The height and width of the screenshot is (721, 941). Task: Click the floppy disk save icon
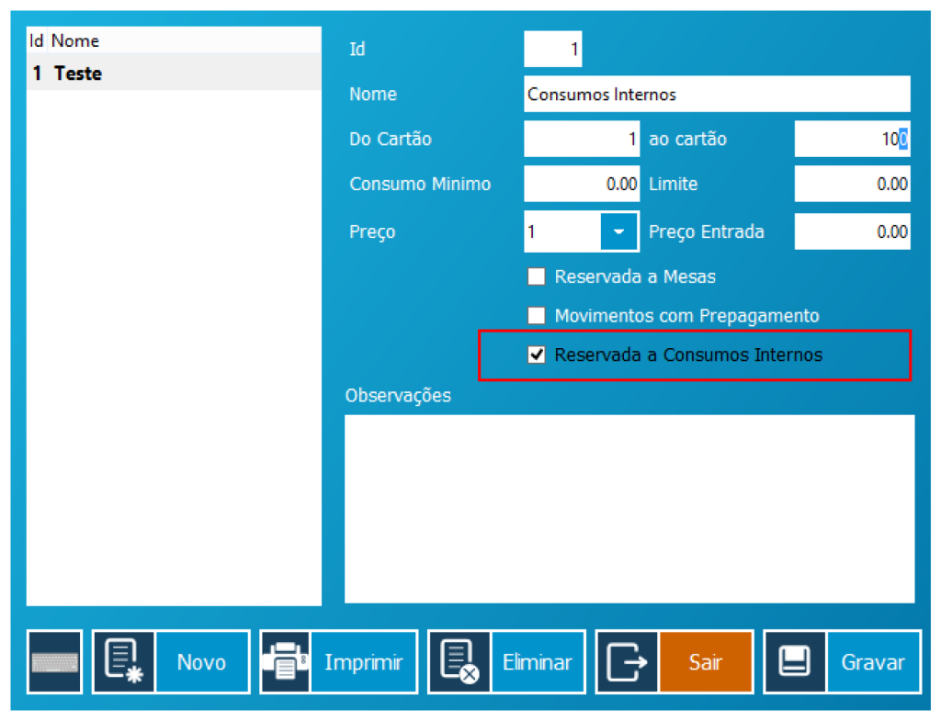796,661
